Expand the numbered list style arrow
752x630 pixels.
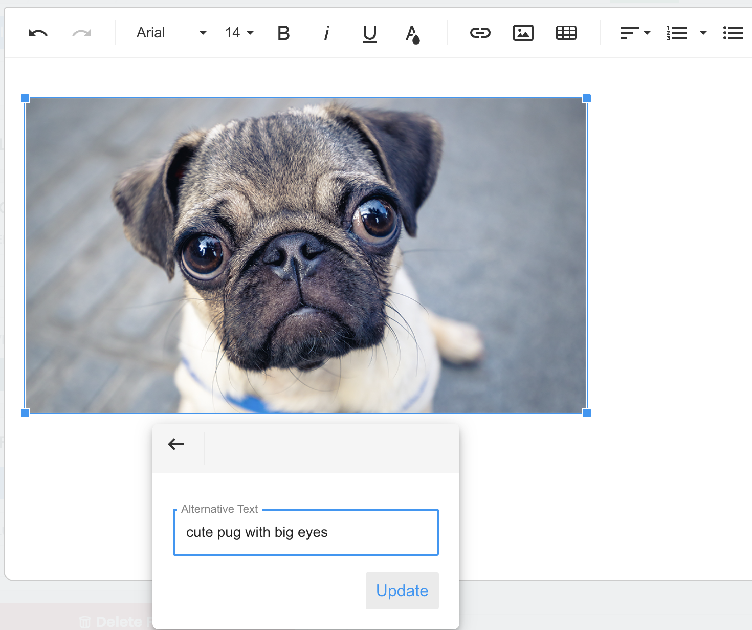(x=703, y=33)
